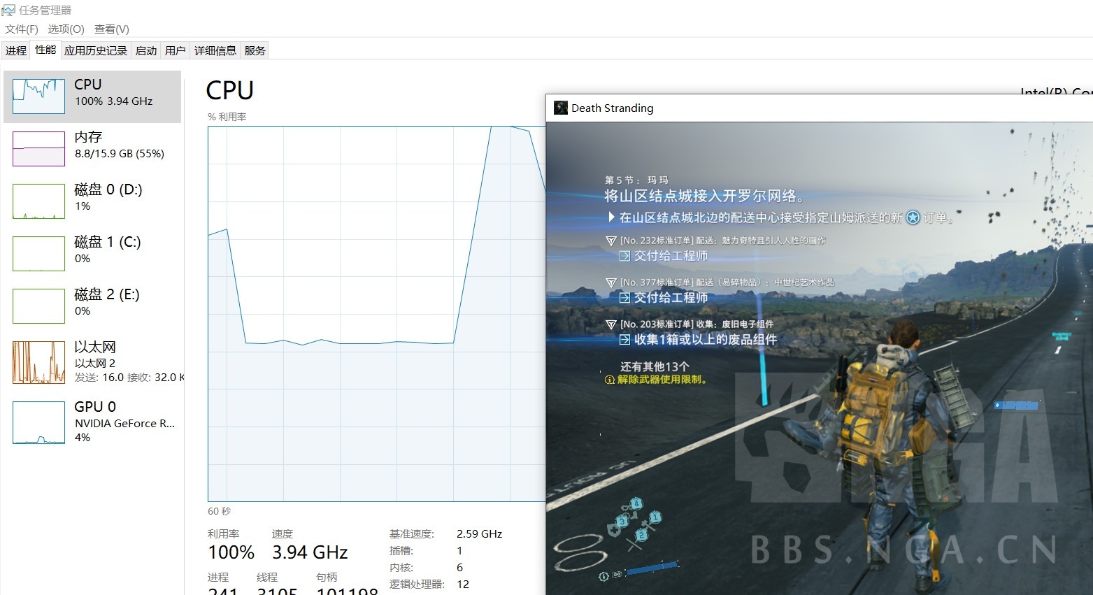This screenshot has width=1093, height=595.
Task: Click the No. 203 order entry
Action: click(696, 324)
